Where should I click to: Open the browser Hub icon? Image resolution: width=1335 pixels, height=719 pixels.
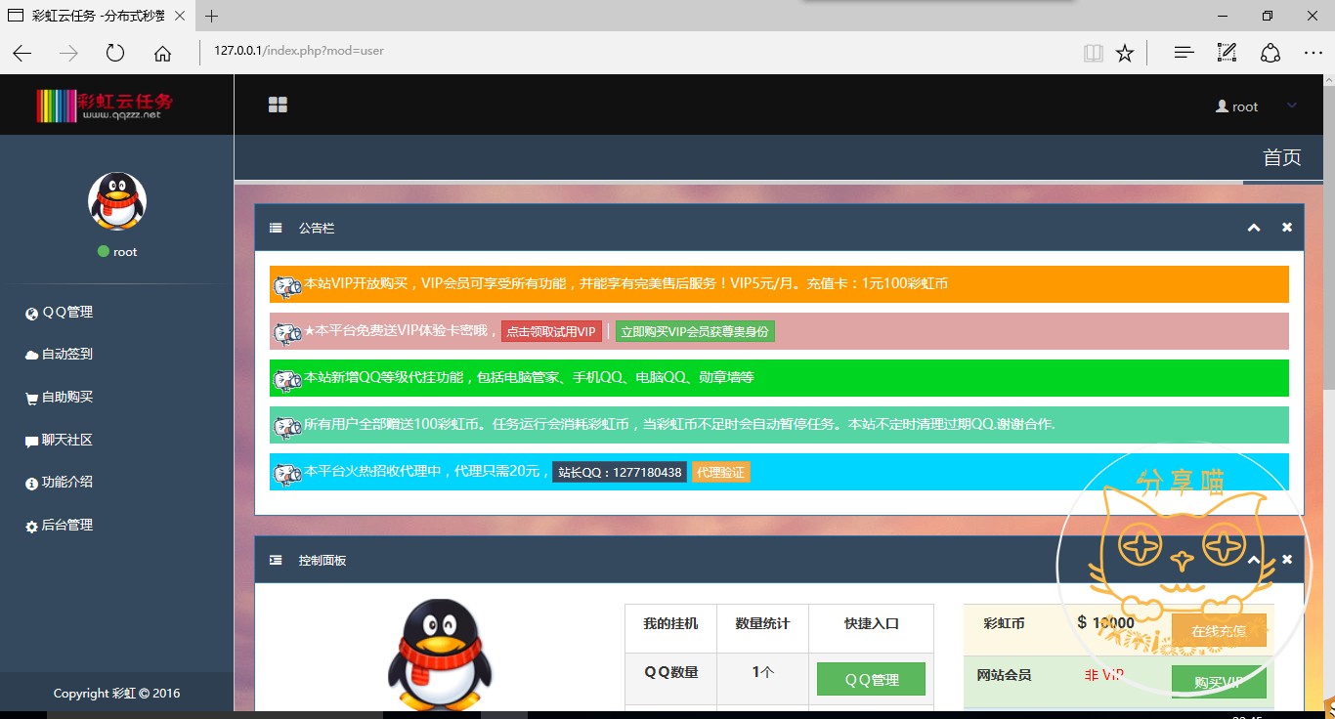[x=1184, y=53]
